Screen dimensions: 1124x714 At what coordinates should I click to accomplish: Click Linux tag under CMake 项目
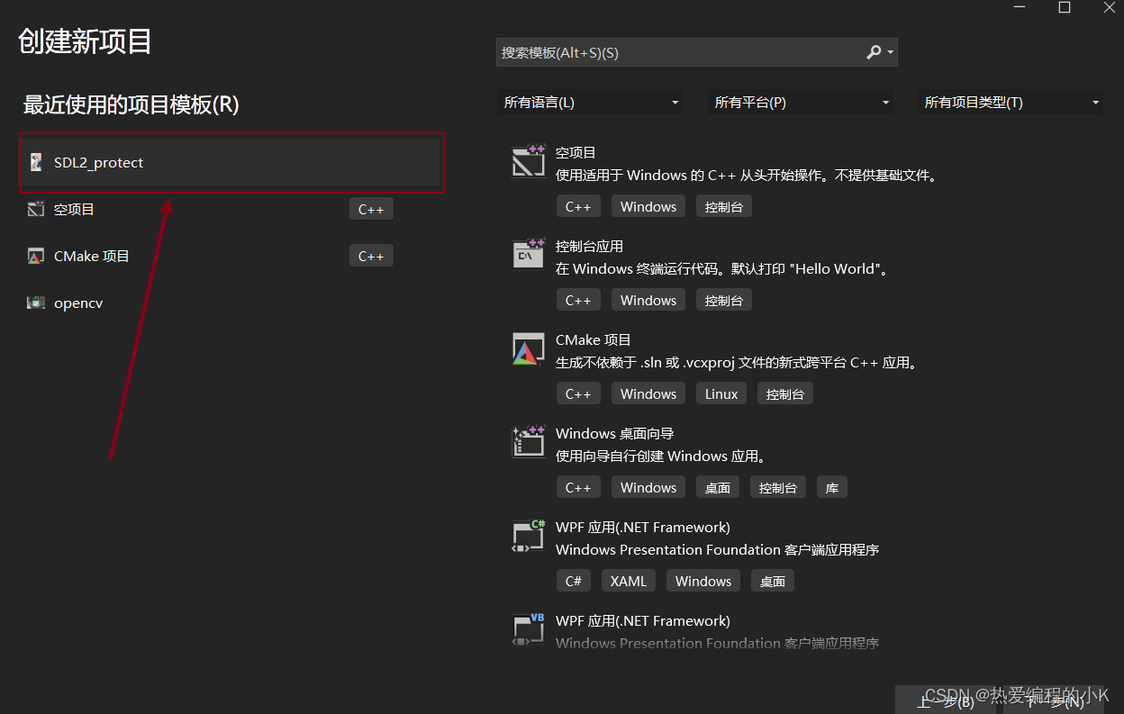pyautogui.click(x=721, y=393)
